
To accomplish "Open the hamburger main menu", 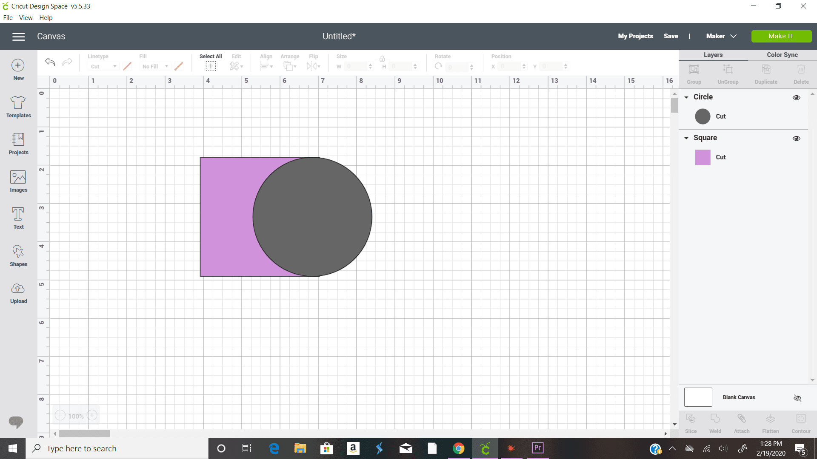I will coord(18,37).
